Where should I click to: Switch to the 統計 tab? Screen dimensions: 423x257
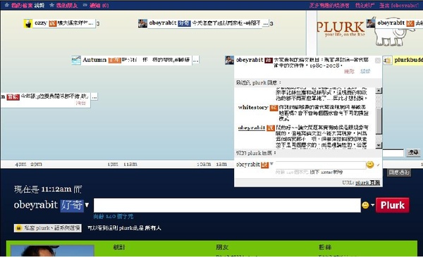tap(119, 247)
